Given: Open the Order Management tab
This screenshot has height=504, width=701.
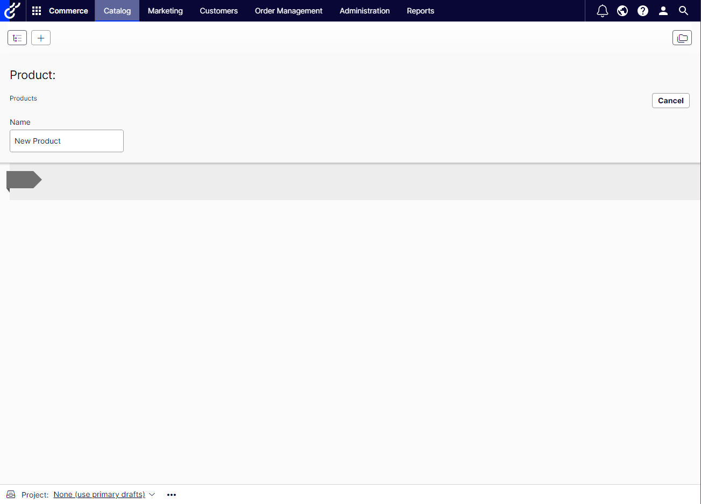Looking at the screenshot, I should pyautogui.click(x=288, y=11).
